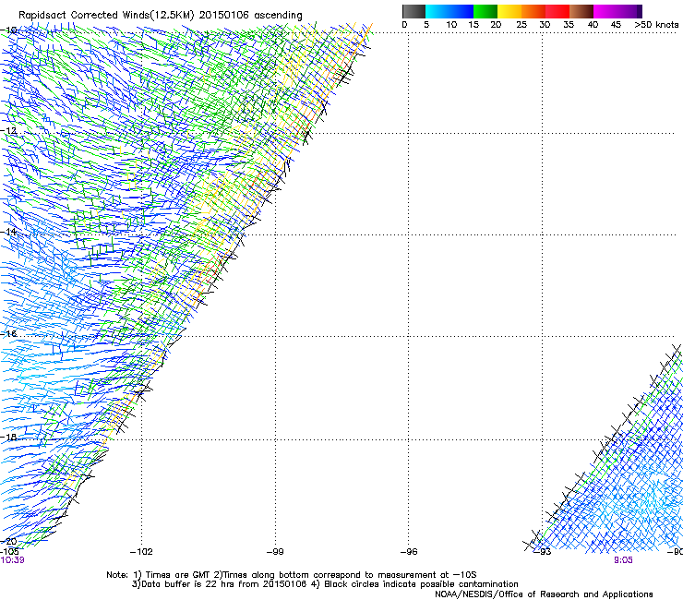The height and width of the screenshot is (600, 683).
Task: Click the -16 latitude axis label
Action: [x=8, y=334]
